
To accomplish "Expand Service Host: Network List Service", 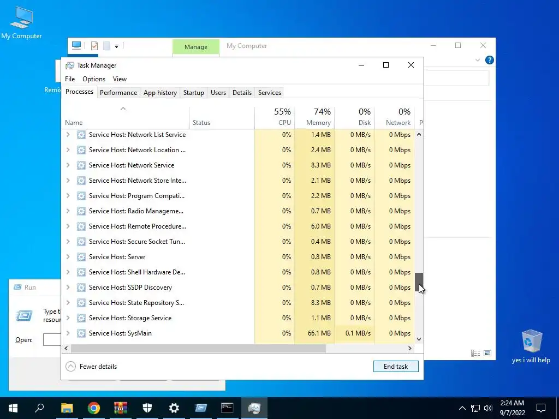I will pos(68,135).
